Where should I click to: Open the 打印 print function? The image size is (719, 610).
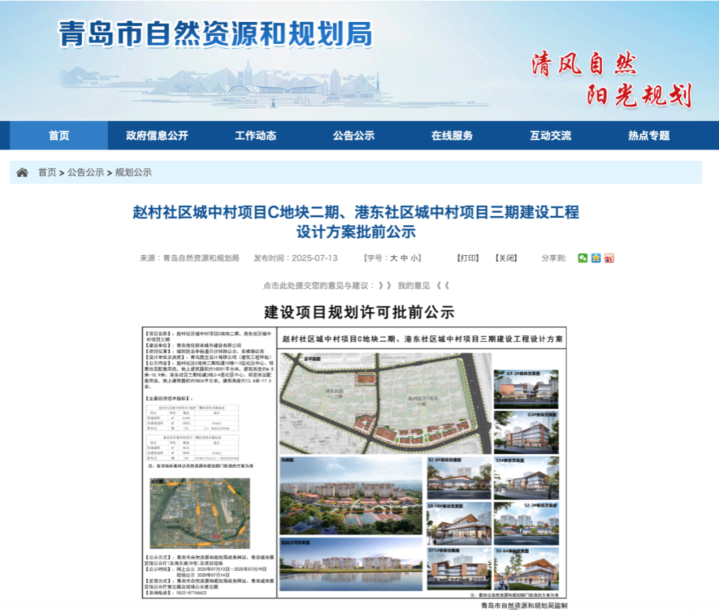click(467, 258)
